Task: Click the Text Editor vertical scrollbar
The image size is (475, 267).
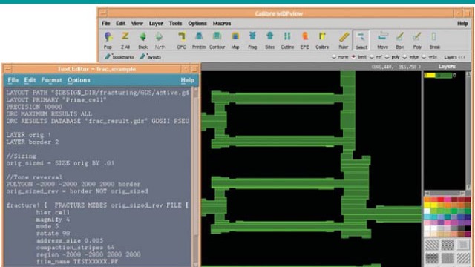Action: tap(196, 177)
